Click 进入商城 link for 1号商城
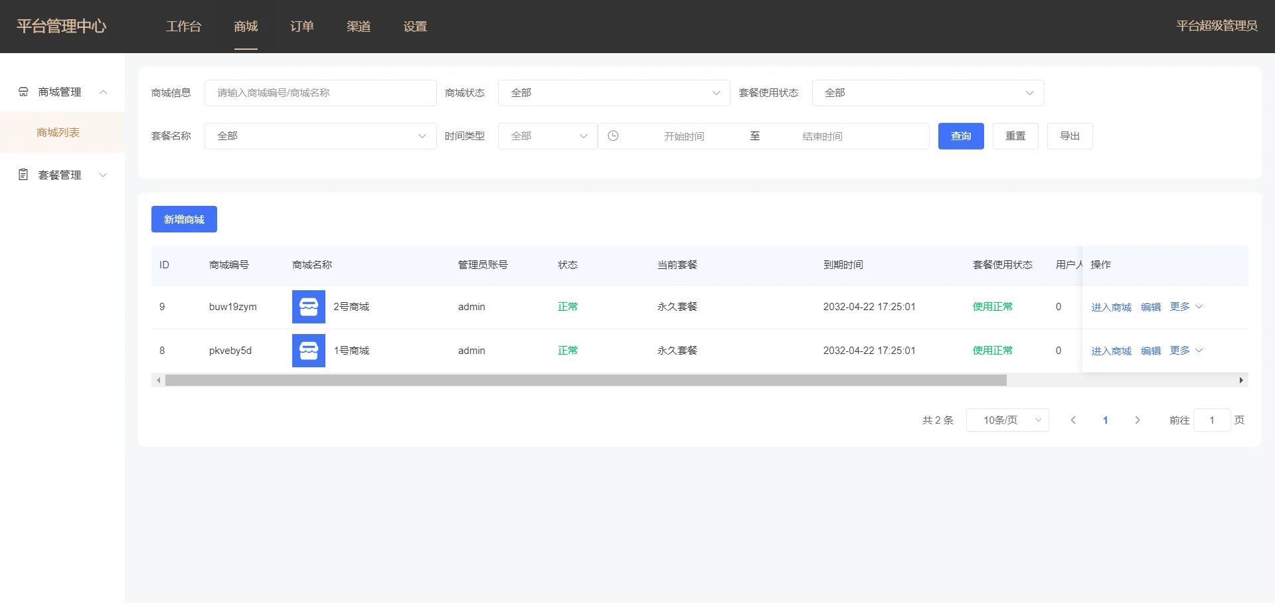The image size is (1275, 603). coord(1110,351)
